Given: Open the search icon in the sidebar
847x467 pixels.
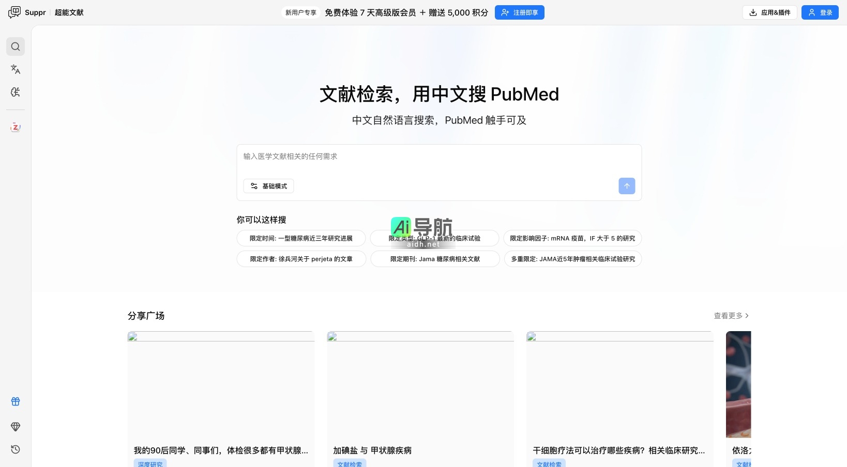Looking at the screenshot, I should point(16,46).
